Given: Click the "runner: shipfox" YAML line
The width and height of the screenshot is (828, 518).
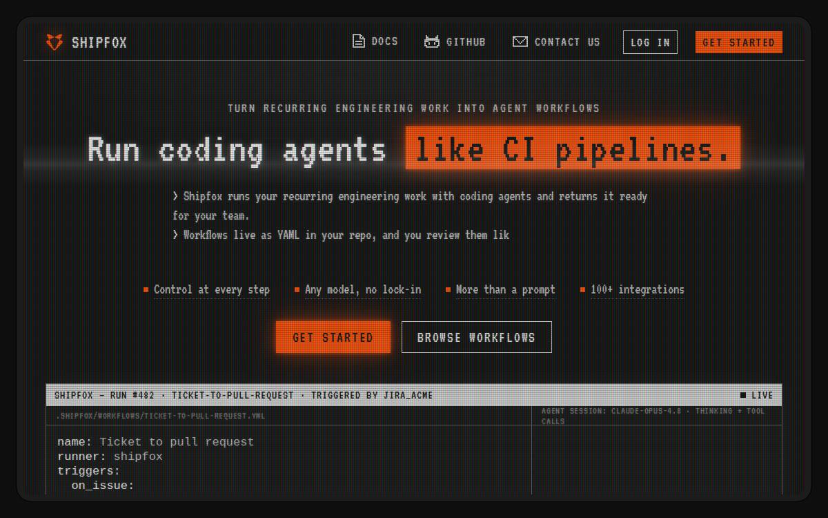Looking at the screenshot, I should click(110, 457).
